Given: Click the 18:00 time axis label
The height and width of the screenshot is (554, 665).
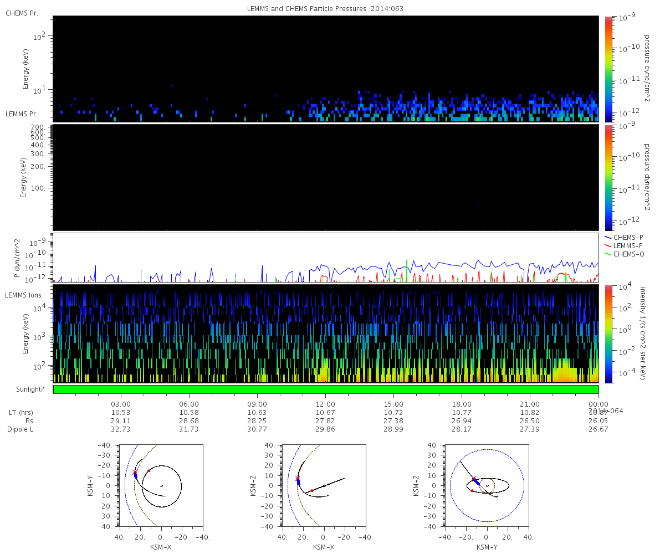Looking at the screenshot, I should click(x=462, y=404).
